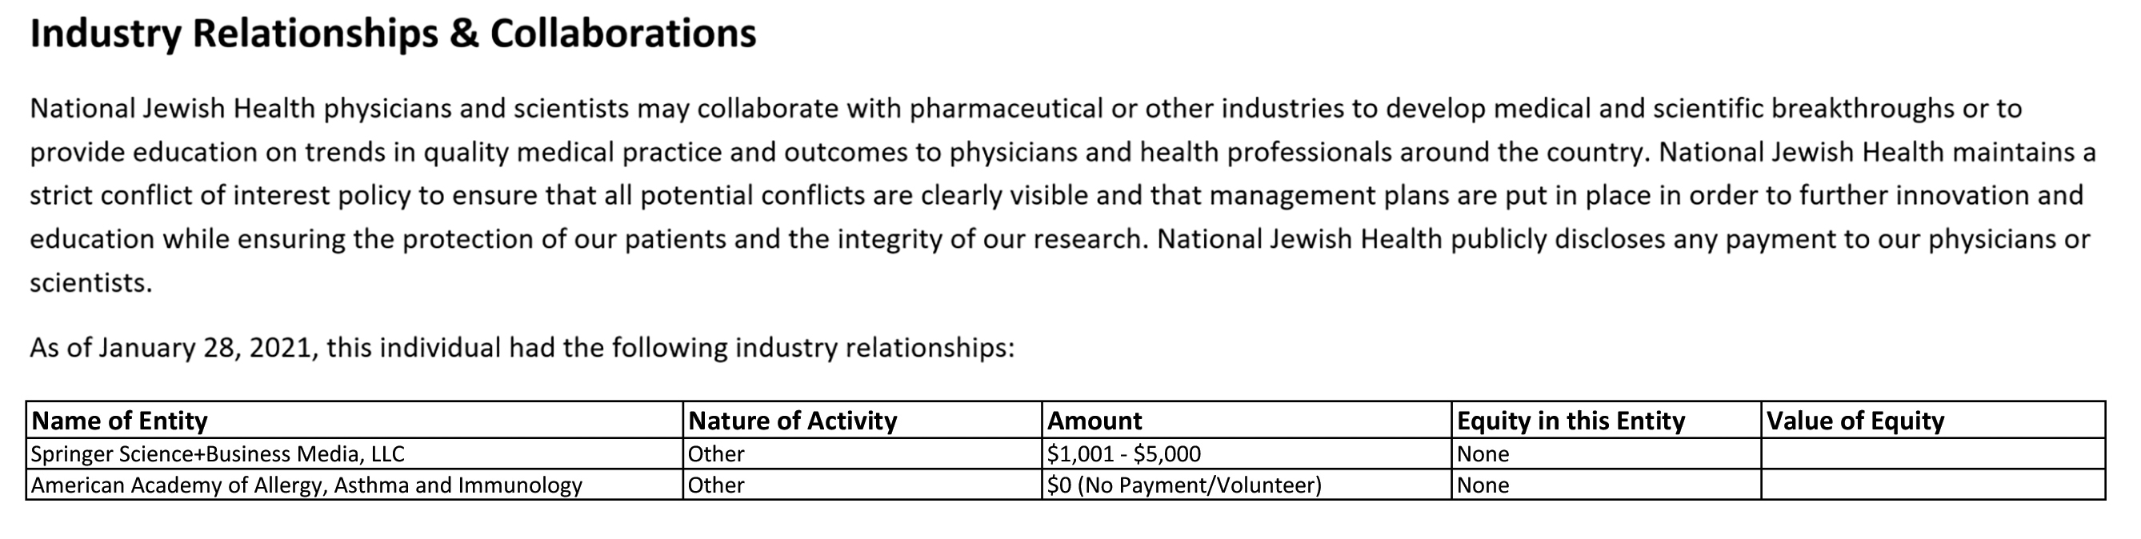
Task: Select the Nature of Activity column header
Action: [862, 420]
